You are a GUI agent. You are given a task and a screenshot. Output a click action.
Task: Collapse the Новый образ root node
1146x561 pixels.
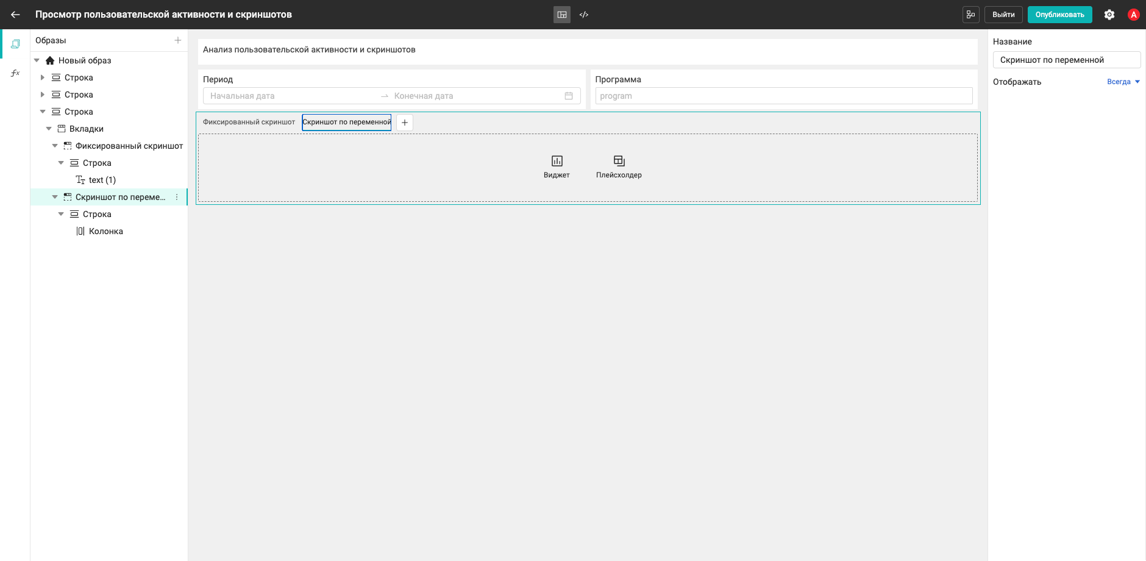pyautogui.click(x=37, y=60)
